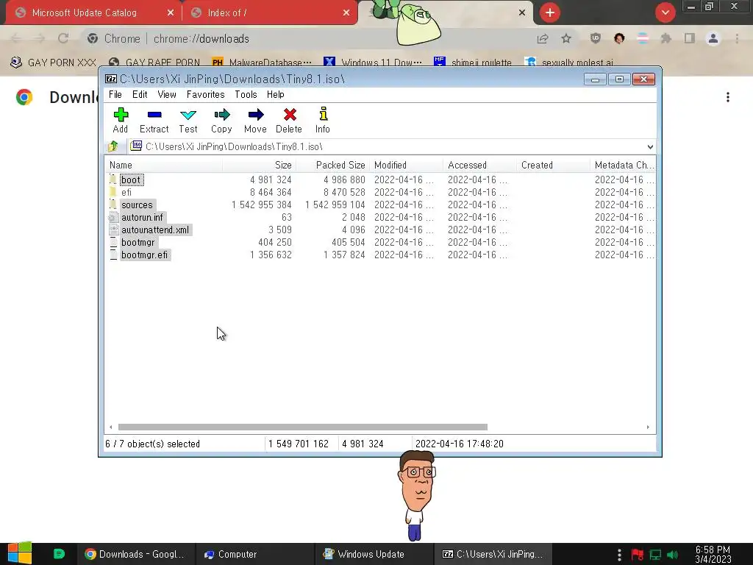Close the Microsoft Update Catalog tab

tap(171, 13)
